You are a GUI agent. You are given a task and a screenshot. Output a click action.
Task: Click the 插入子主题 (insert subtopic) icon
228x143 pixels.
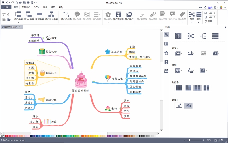(29, 14)
